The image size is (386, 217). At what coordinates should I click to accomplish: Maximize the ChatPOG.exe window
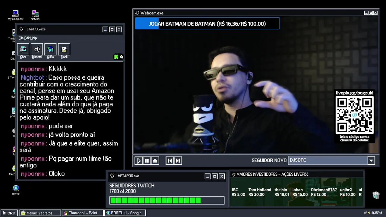click(x=112, y=29)
